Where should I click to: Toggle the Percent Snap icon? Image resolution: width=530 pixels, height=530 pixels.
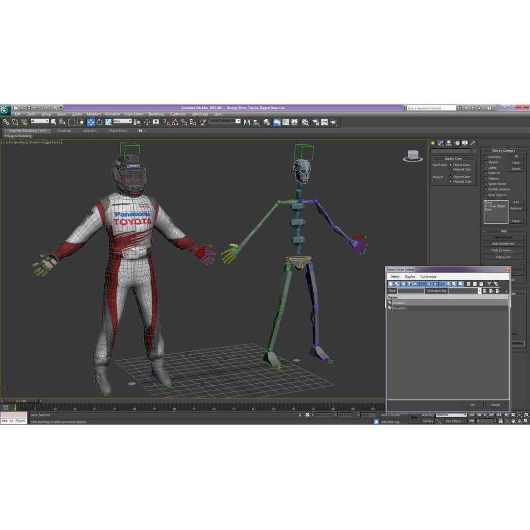pyautogui.click(x=184, y=122)
